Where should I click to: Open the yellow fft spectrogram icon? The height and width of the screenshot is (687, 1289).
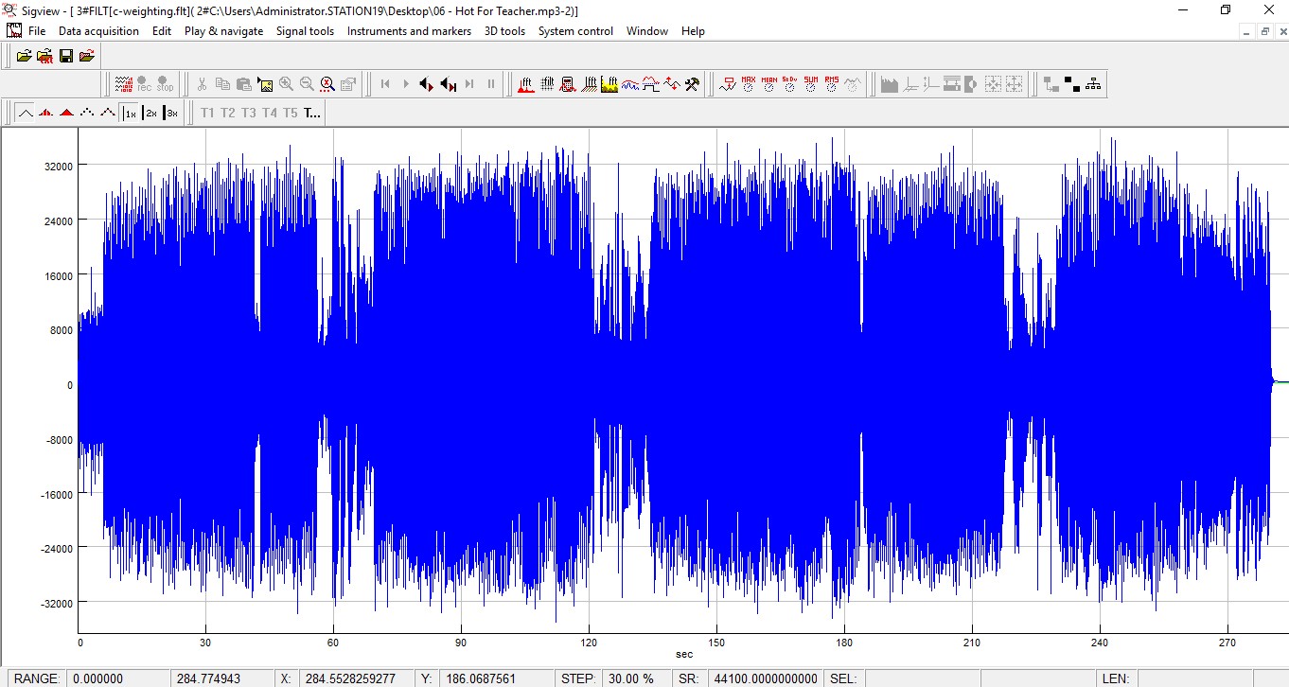pyautogui.click(x=610, y=84)
